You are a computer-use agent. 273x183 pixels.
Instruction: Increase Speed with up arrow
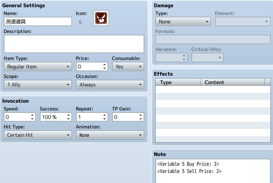[x=32, y=115]
